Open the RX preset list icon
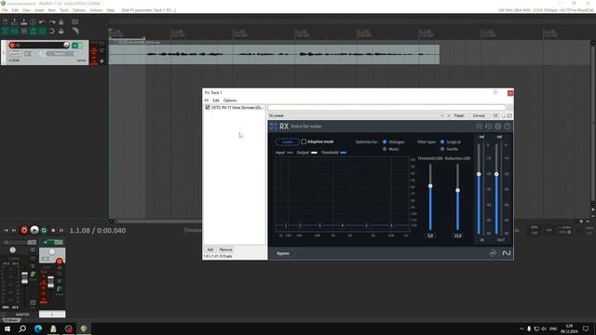596x335 pixels. pos(479,127)
